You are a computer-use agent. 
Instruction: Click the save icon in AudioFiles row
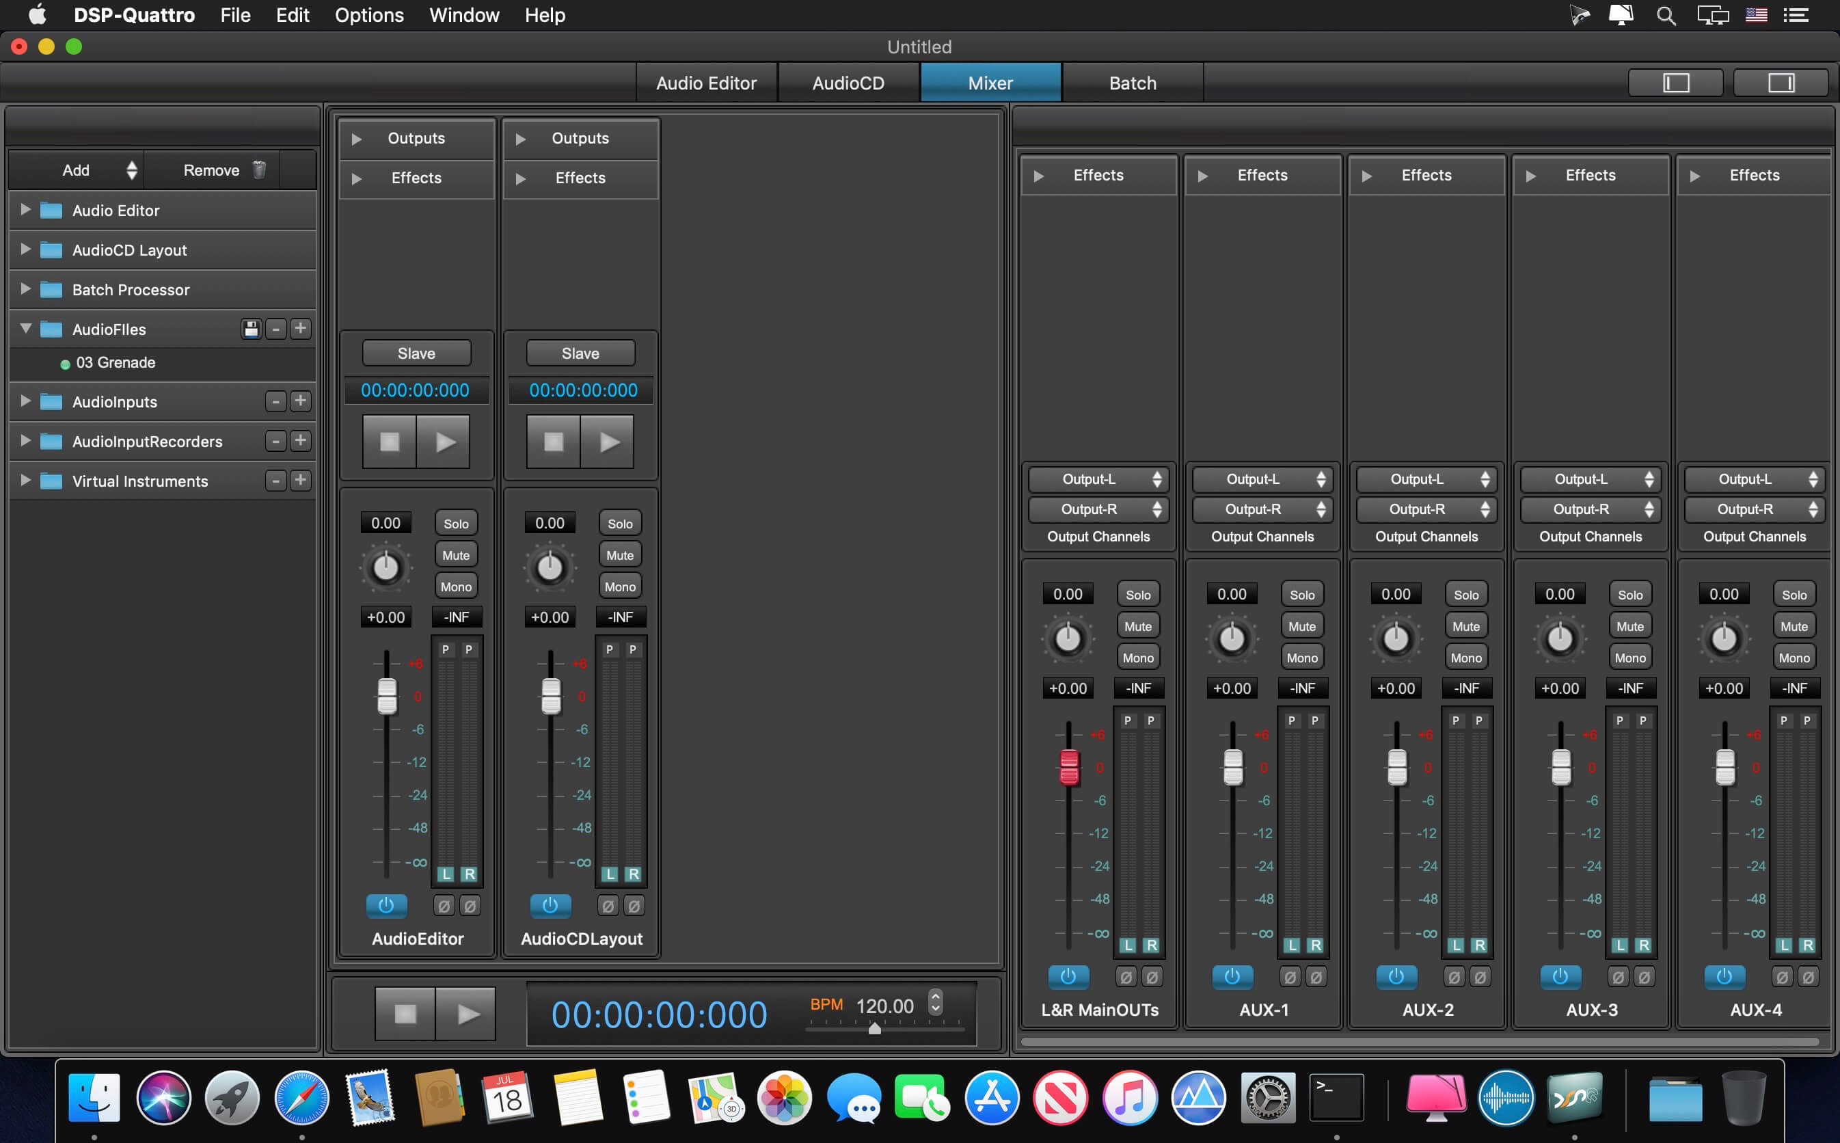point(251,329)
